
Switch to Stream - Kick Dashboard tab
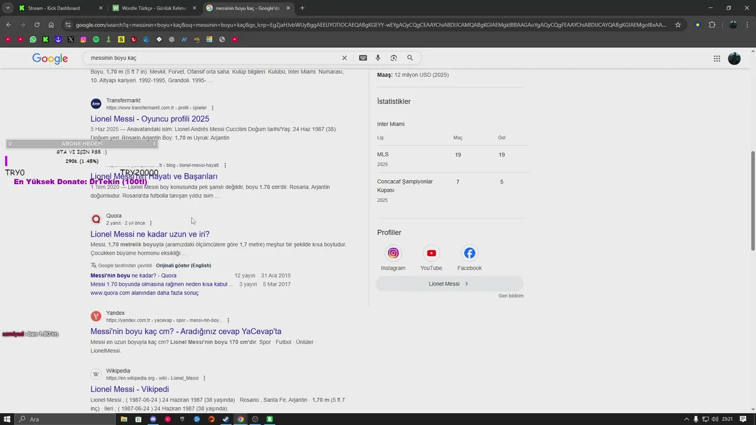60,8
